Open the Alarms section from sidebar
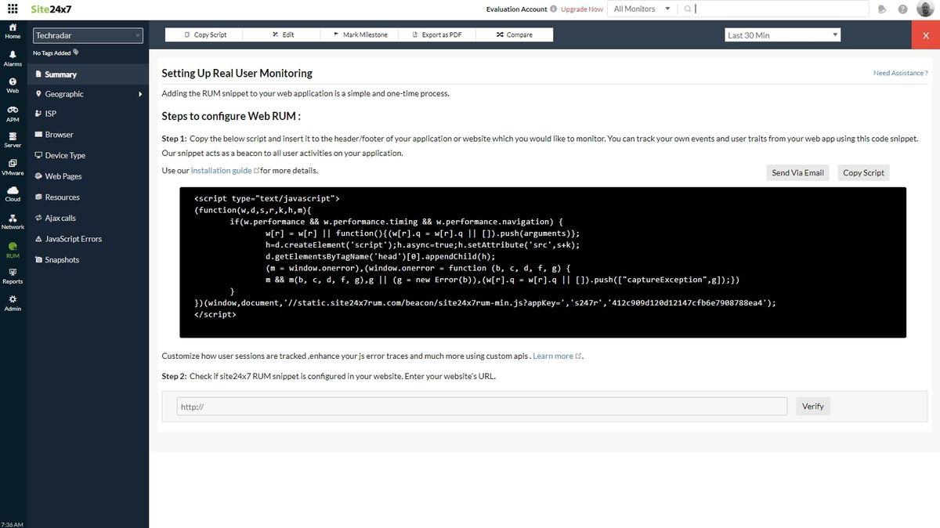940x528 pixels. pyautogui.click(x=13, y=56)
